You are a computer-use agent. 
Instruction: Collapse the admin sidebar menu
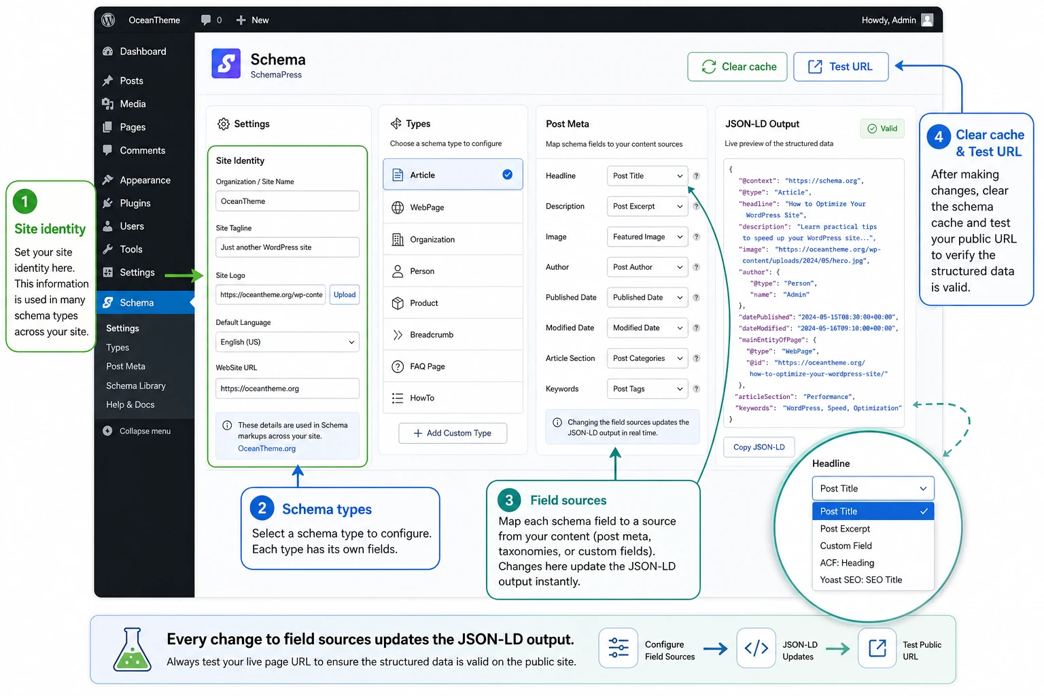137,431
